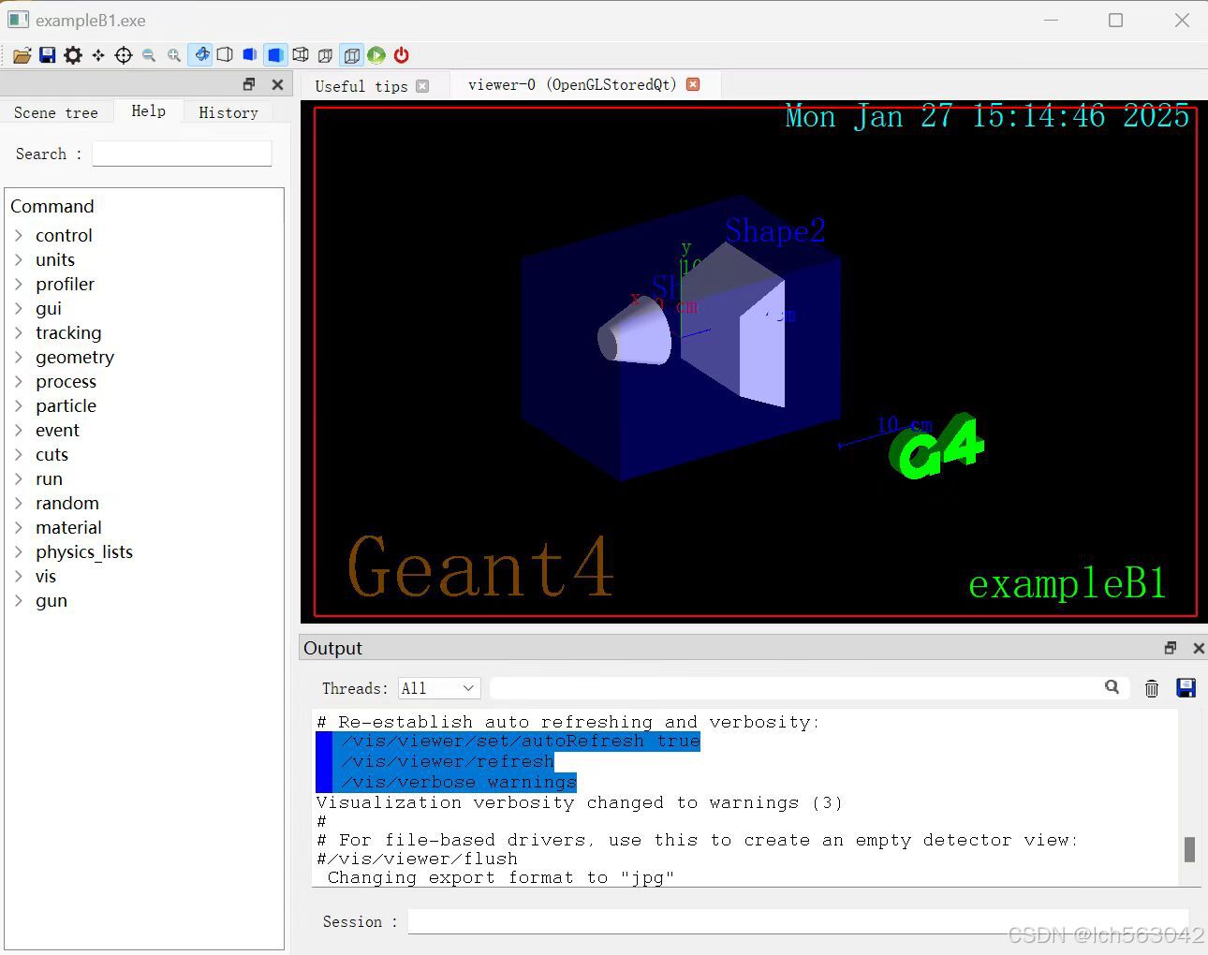Image resolution: width=1208 pixels, height=955 pixels.
Task: Expand the gui command group
Action: [x=19, y=308]
